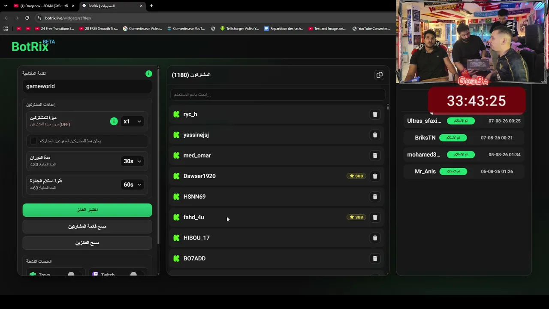
Task: Select participant name BO7ADD
Action: tap(194, 258)
